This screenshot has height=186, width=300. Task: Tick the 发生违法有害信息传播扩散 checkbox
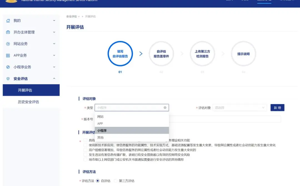pyautogui.click(x=86, y=155)
